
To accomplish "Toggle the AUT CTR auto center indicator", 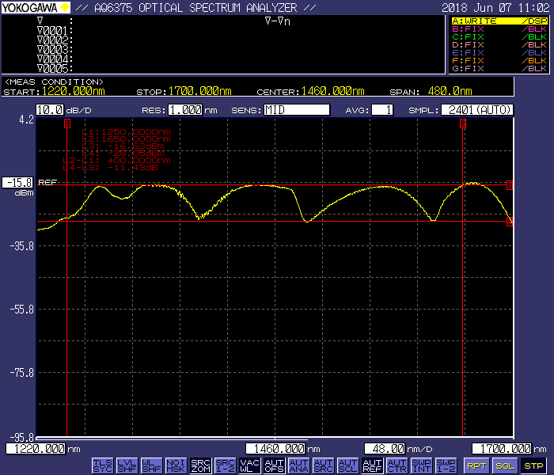I will click(x=397, y=465).
